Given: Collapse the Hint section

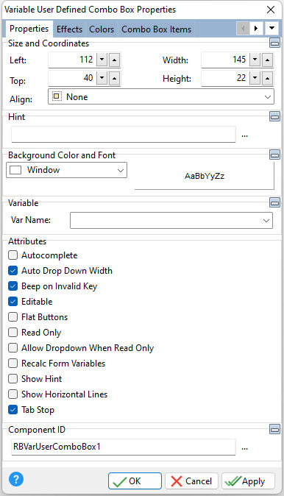Looking at the screenshot, I should (x=274, y=116).
